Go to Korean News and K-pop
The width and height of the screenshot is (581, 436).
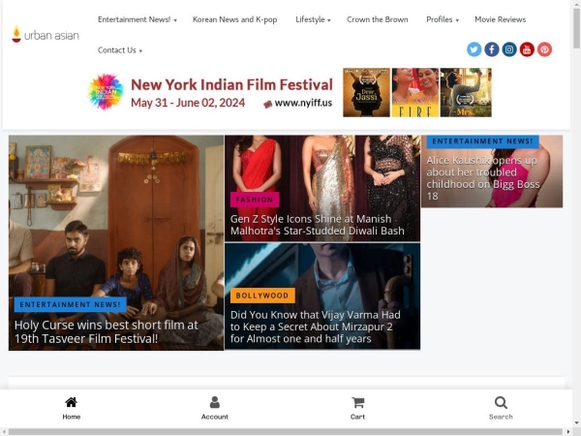click(235, 19)
